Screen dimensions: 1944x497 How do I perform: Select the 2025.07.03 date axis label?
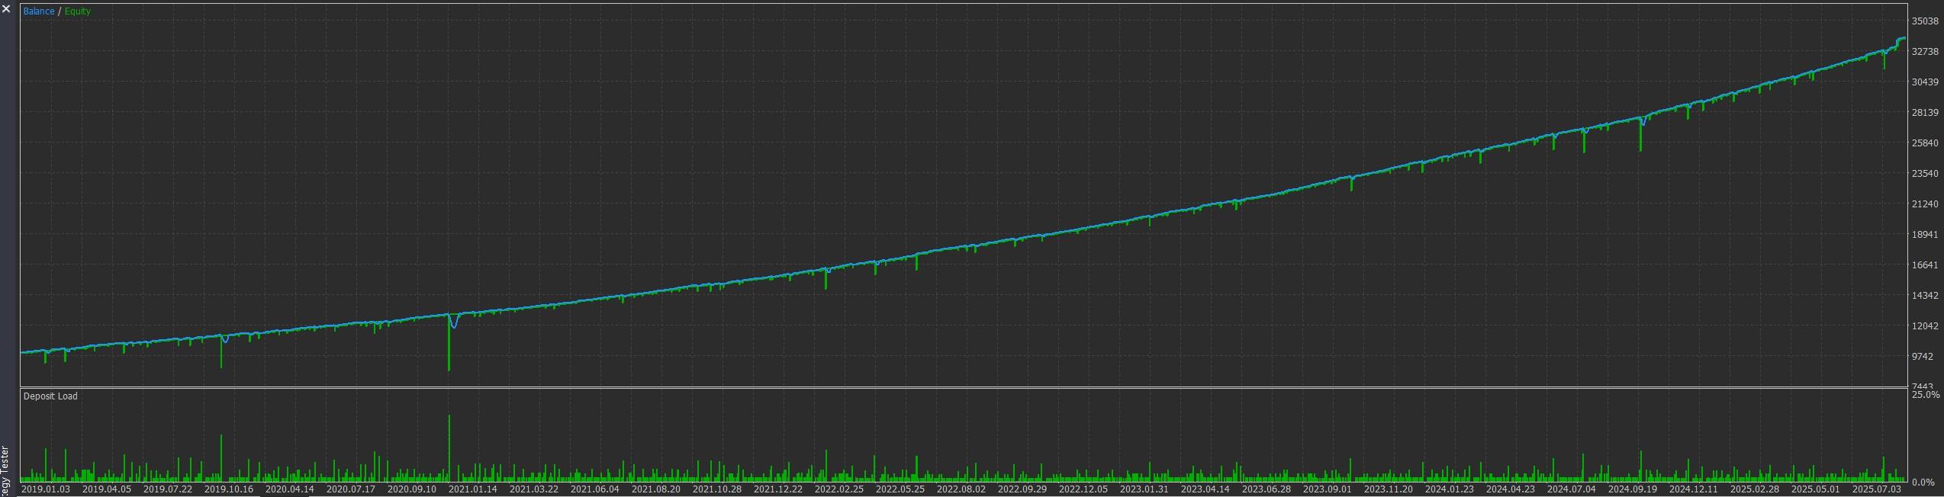pos(1877,489)
